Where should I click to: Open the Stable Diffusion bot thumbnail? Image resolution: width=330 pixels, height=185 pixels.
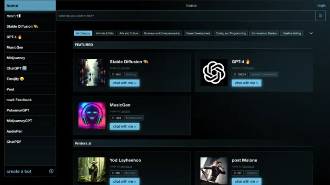[x=92, y=72]
